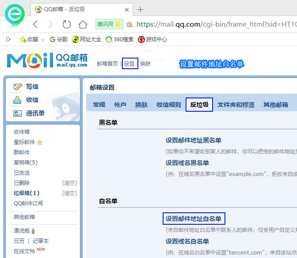Click the 写信 compose pencil icon
This screenshot has width=297, height=258.
coord(18,86)
